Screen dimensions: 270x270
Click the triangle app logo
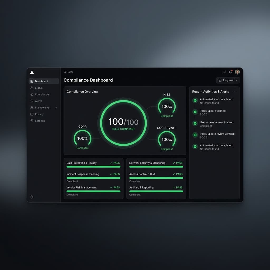[32, 72]
